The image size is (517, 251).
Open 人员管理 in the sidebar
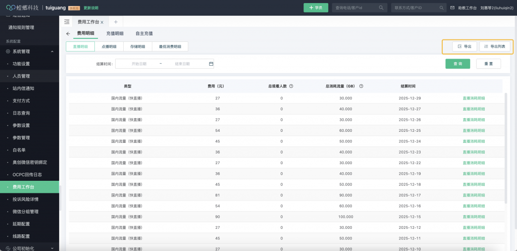tap(21, 76)
